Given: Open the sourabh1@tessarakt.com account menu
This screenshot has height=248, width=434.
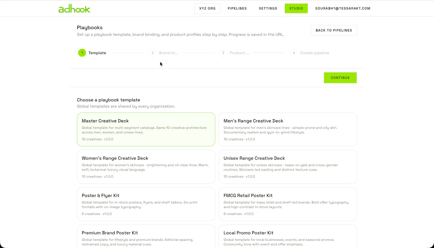Looking at the screenshot, I should (x=343, y=8).
